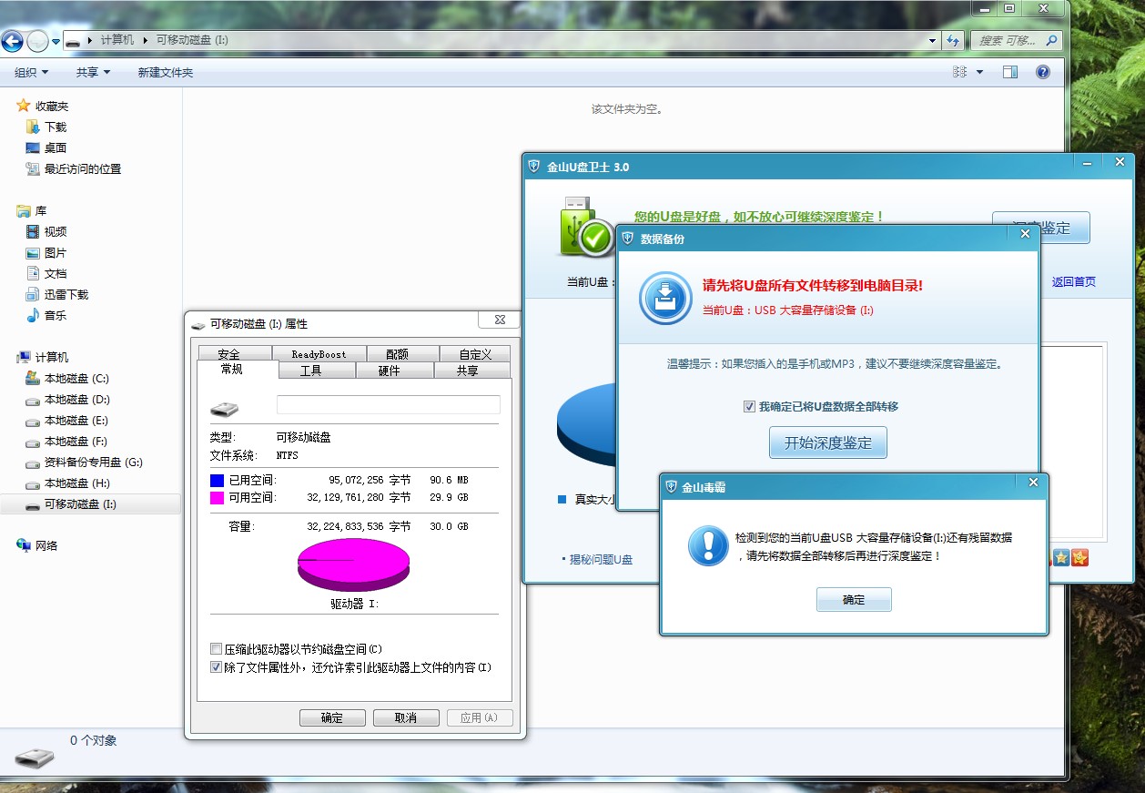Click the blue data backup icon

[664, 298]
